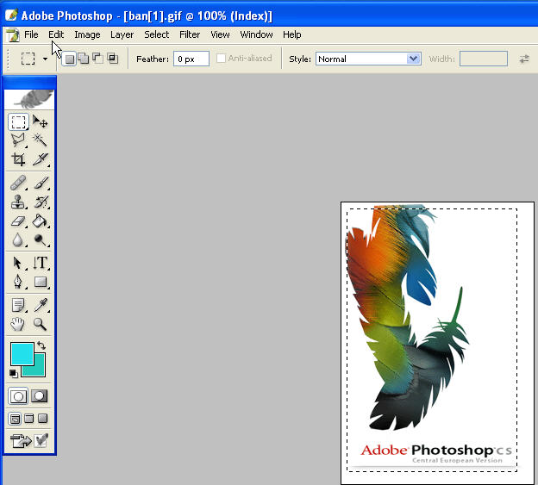Select the Horizontal Type tool
This screenshot has width=538, height=485.
40,263
